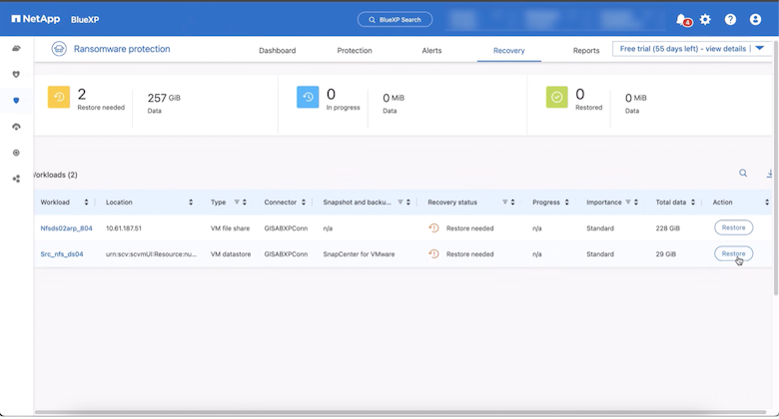Switch to the Alerts tab
This screenshot has width=779, height=419.
[431, 51]
